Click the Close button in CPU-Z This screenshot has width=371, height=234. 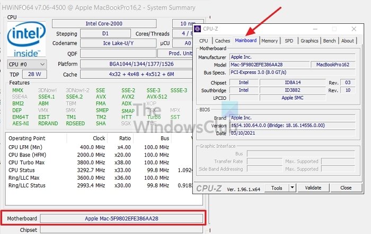pyautogui.click(x=346, y=188)
